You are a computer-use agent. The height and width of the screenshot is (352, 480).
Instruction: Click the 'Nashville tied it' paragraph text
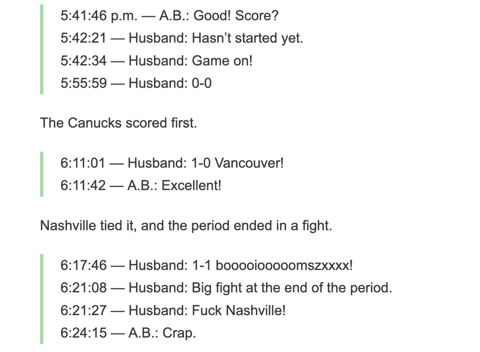[186, 226]
